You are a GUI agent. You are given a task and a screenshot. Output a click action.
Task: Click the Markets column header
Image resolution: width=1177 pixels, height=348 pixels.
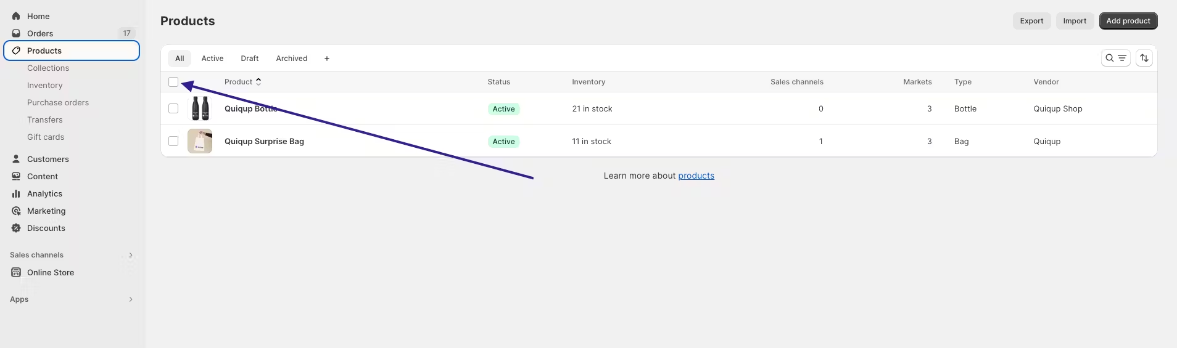[x=917, y=82]
